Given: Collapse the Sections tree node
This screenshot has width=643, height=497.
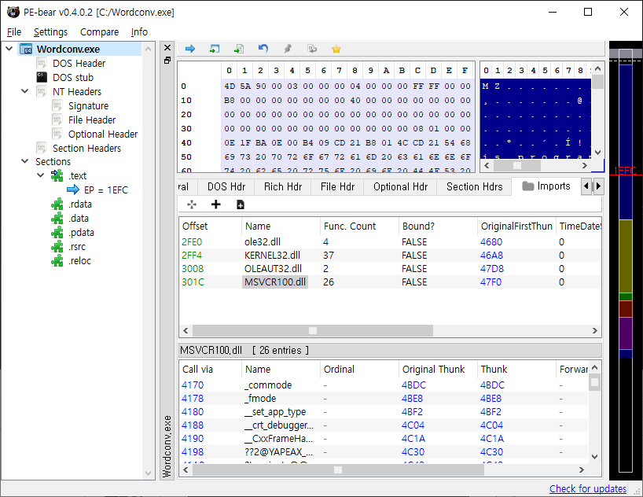Looking at the screenshot, I should [x=25, y=162].
